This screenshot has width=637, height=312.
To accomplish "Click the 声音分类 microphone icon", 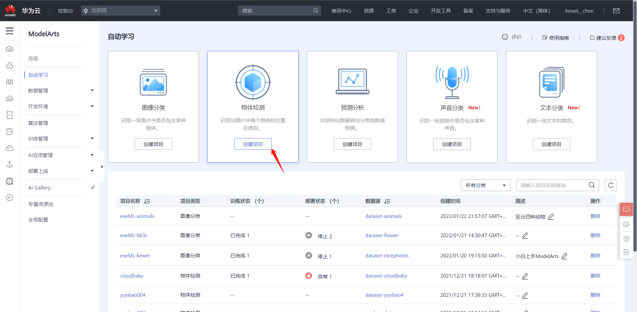I will pos(452,82).
